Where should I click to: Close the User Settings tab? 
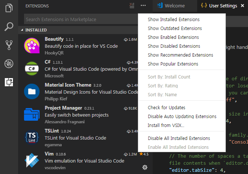pyautogui.click(x=242, y=6)
